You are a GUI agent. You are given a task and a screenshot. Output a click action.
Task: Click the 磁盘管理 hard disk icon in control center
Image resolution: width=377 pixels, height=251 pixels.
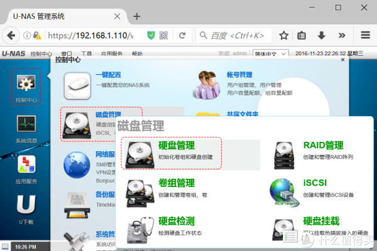click(77, 125)
